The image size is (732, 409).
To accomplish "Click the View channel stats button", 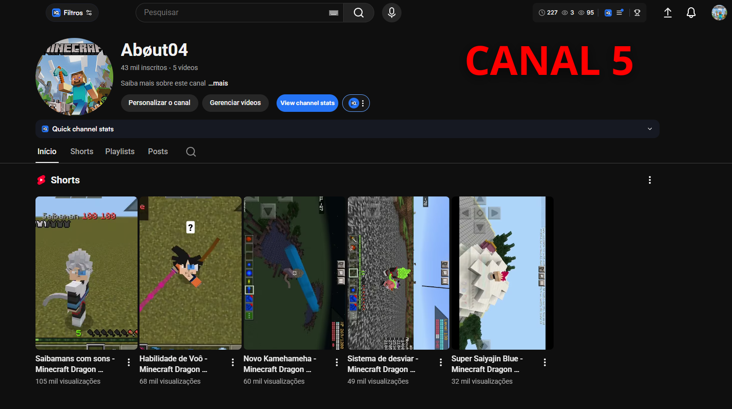I will coord(307,103).
